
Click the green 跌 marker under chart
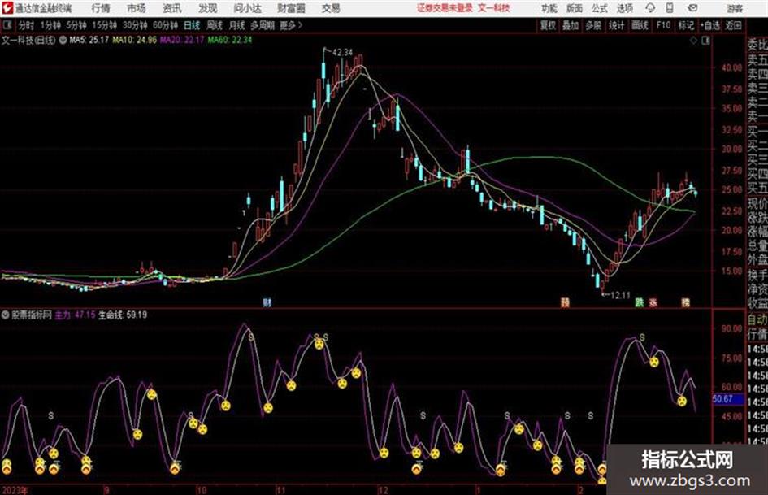(x=639, y=302)
